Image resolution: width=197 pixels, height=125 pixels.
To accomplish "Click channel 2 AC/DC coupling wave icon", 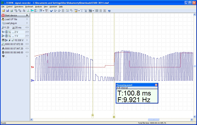I will (x=10, y=36).
